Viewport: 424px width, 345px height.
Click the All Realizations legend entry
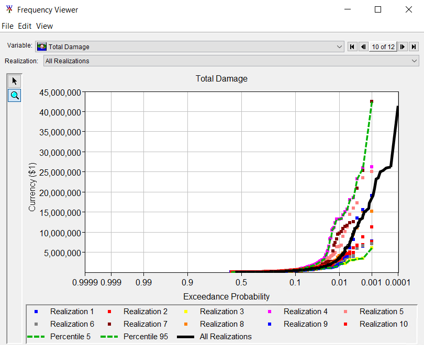(225, 337)
